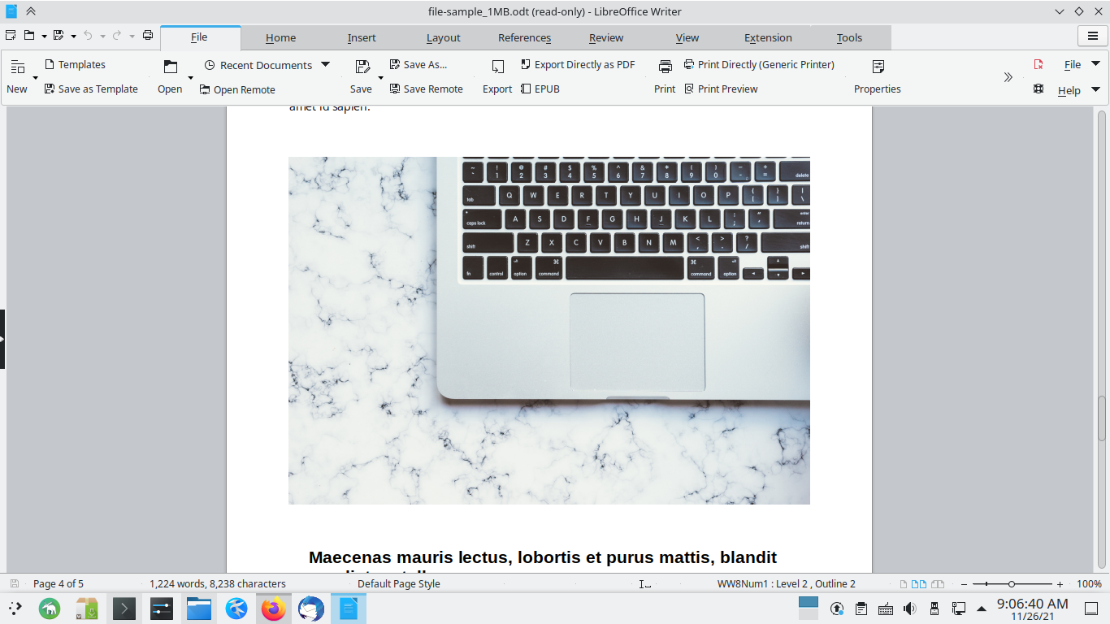The width and height of the screenshot is (1110, 624).
Task: Open the References tab
Action: (x=524, y=37)
